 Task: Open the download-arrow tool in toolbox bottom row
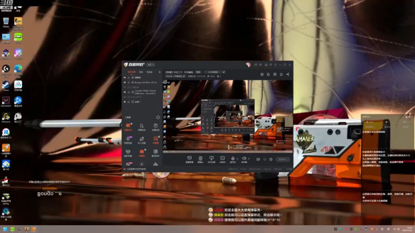click(x=142, y=164)
